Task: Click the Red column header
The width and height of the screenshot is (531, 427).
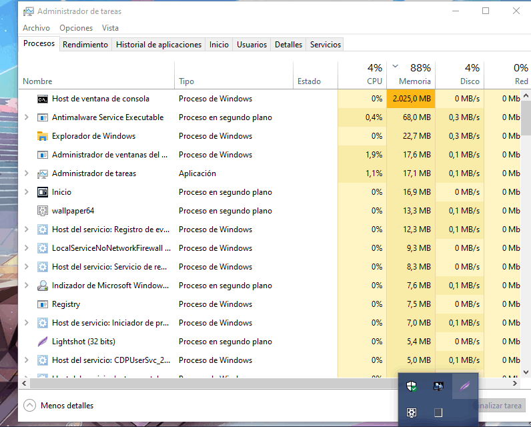Action: pyautogui.click(x=508, y=75)
